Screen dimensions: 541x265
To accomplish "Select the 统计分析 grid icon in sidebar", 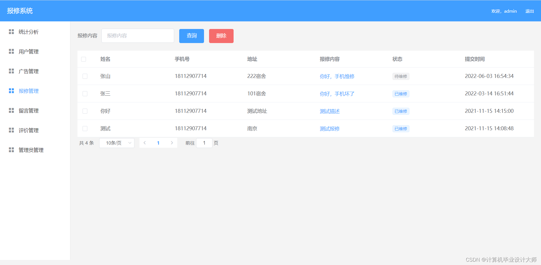I will click(11, 32).
